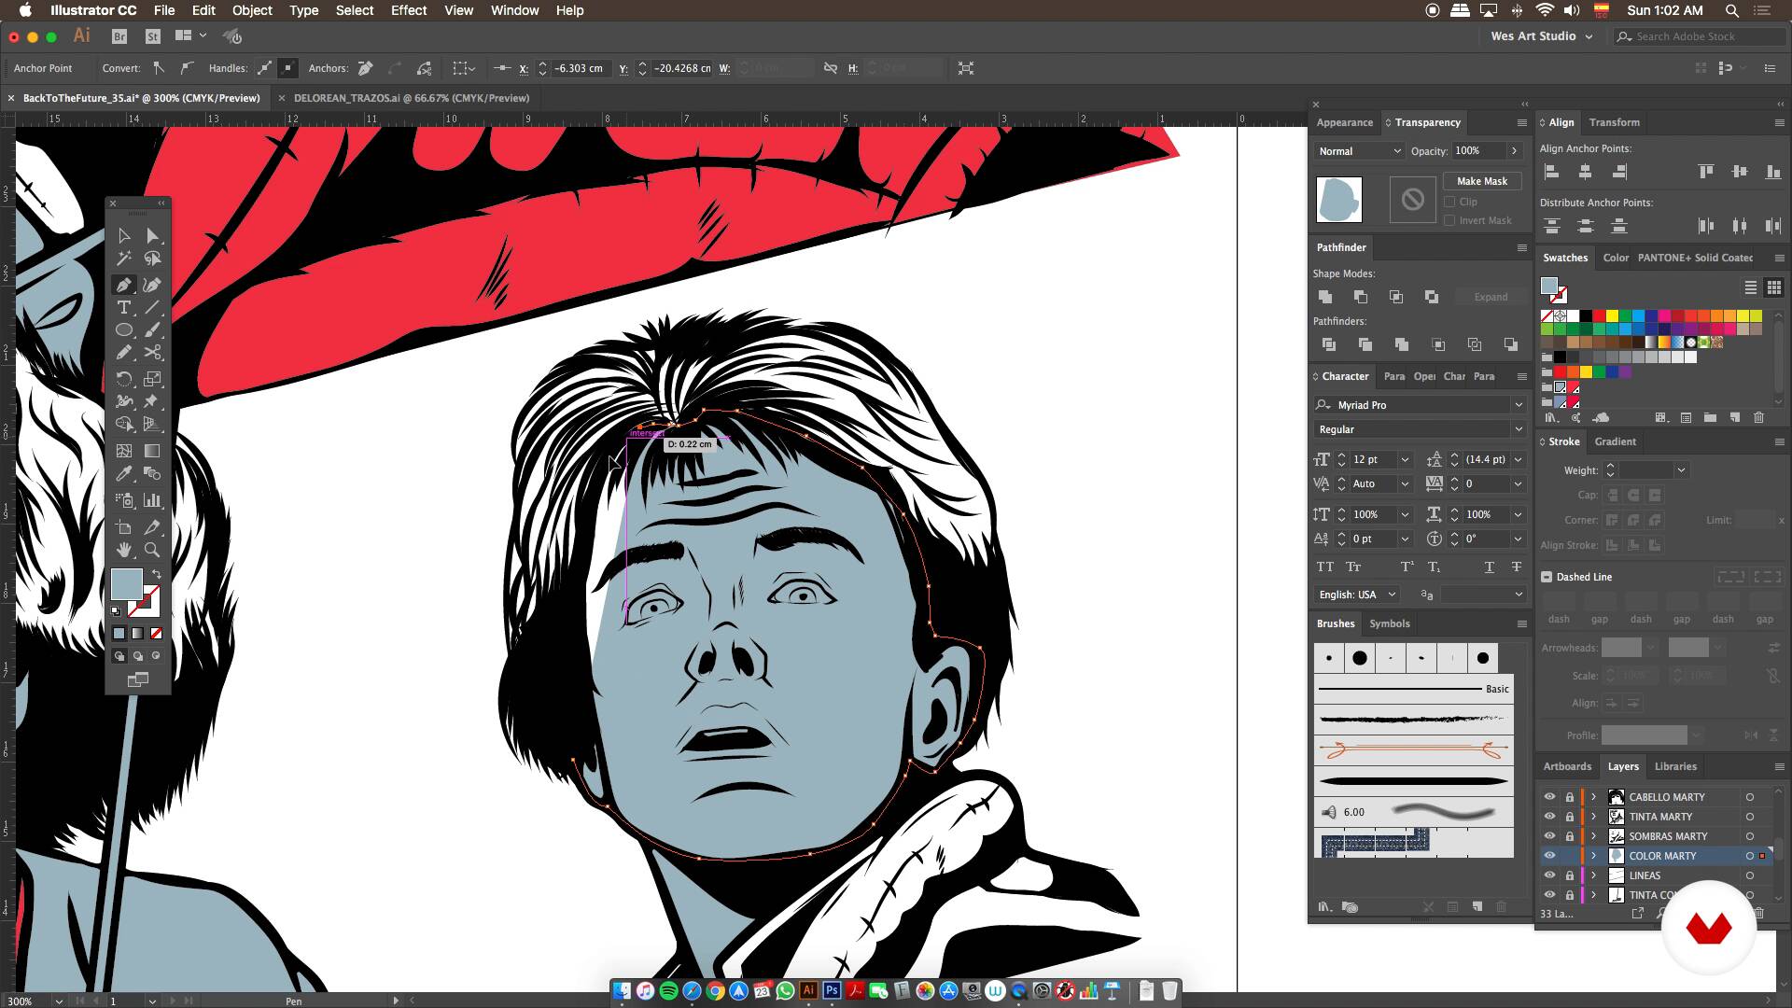
Task: Hide the COLOR MARTY layer
Action: [1549, 856]
